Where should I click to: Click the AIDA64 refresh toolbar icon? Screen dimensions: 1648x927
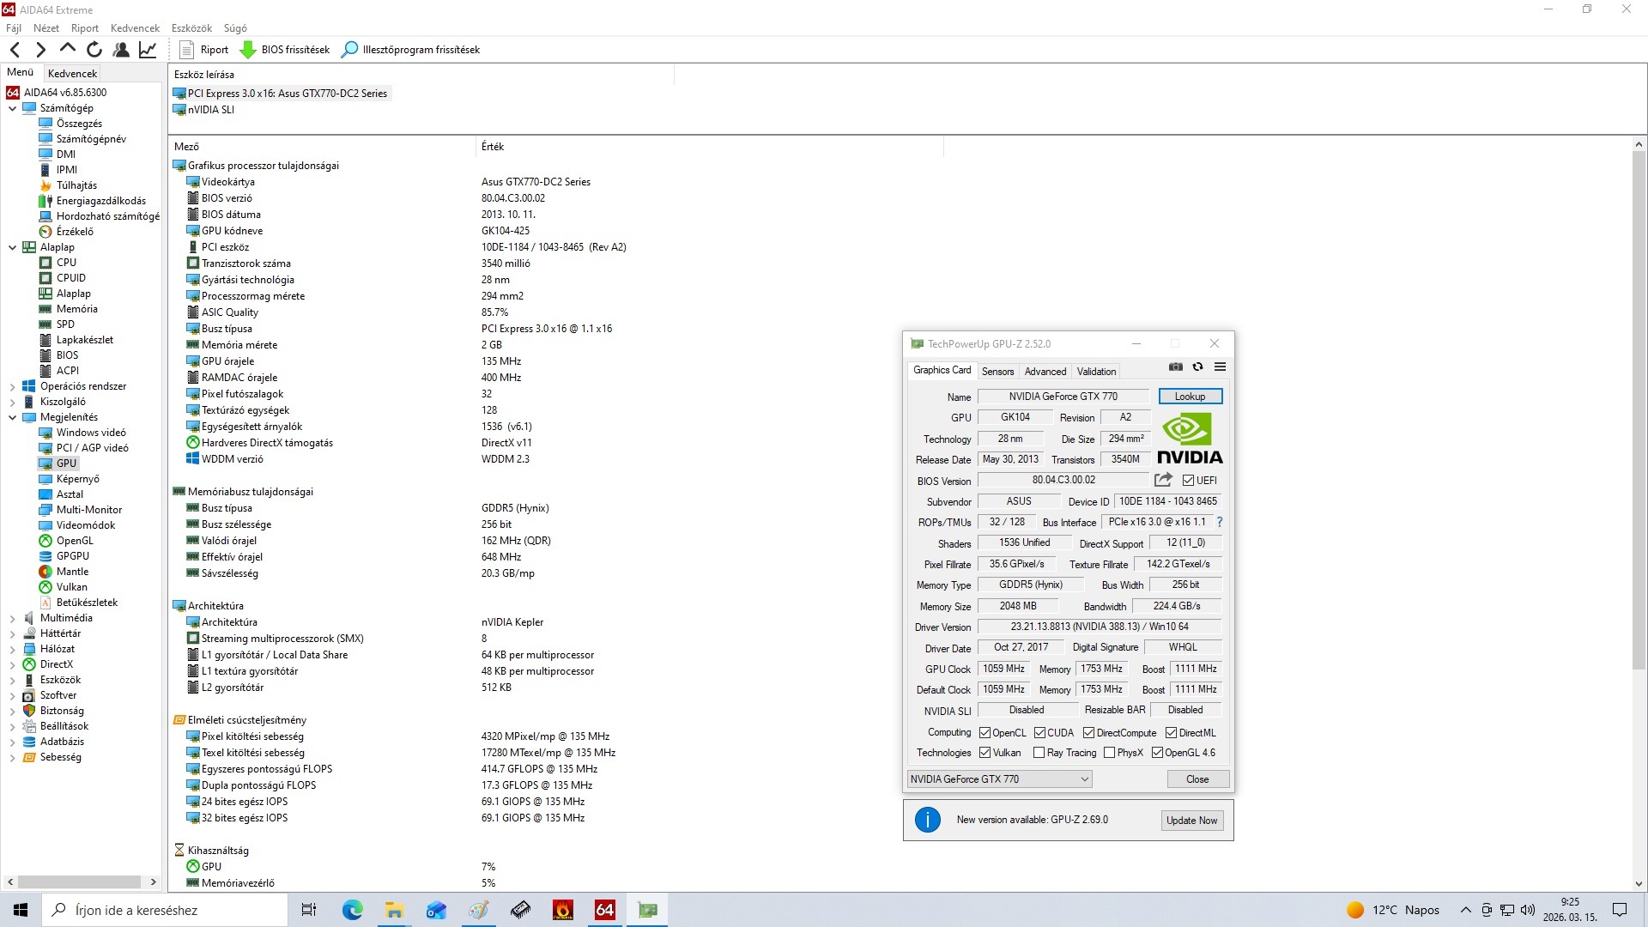94,50
